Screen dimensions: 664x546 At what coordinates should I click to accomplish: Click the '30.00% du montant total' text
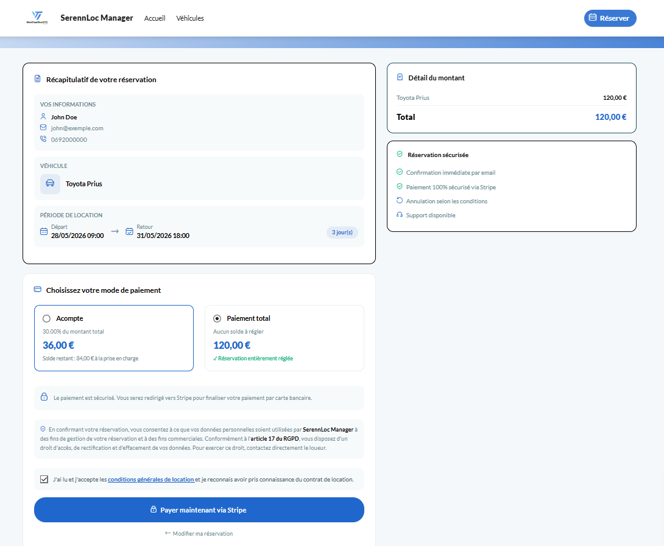73,332
